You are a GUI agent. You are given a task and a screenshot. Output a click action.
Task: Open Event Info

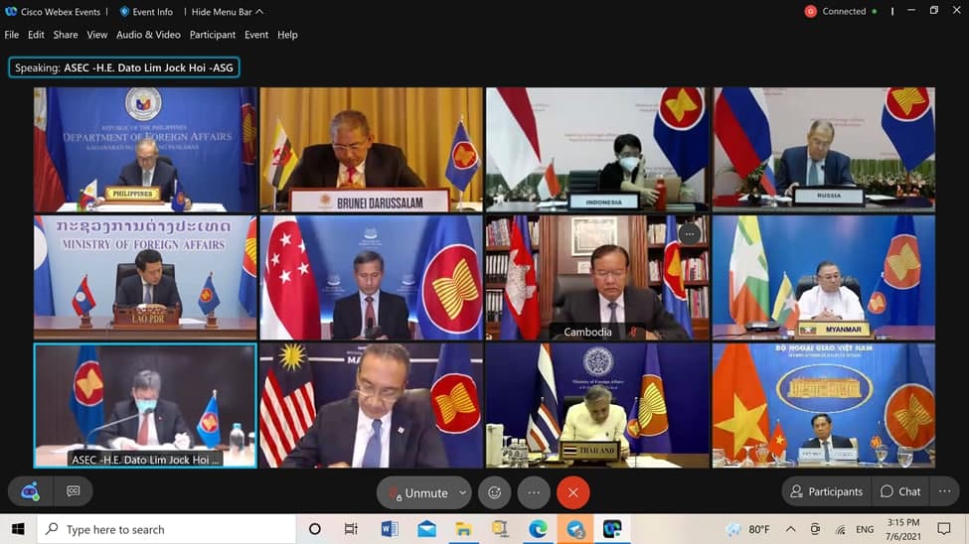145,12
